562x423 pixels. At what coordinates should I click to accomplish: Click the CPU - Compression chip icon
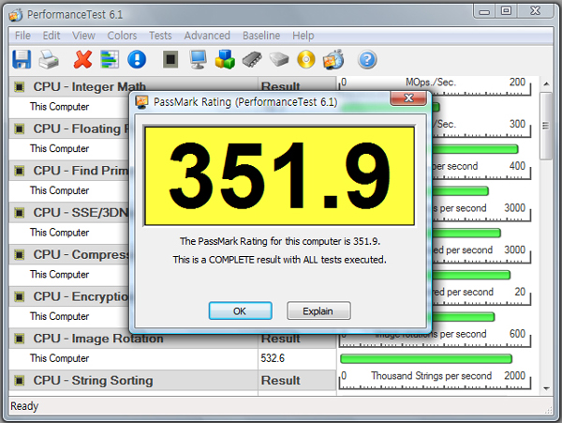[20, 255]
